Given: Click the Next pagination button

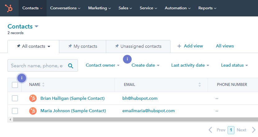Looking at the screenshot, I should coord(241,130).
